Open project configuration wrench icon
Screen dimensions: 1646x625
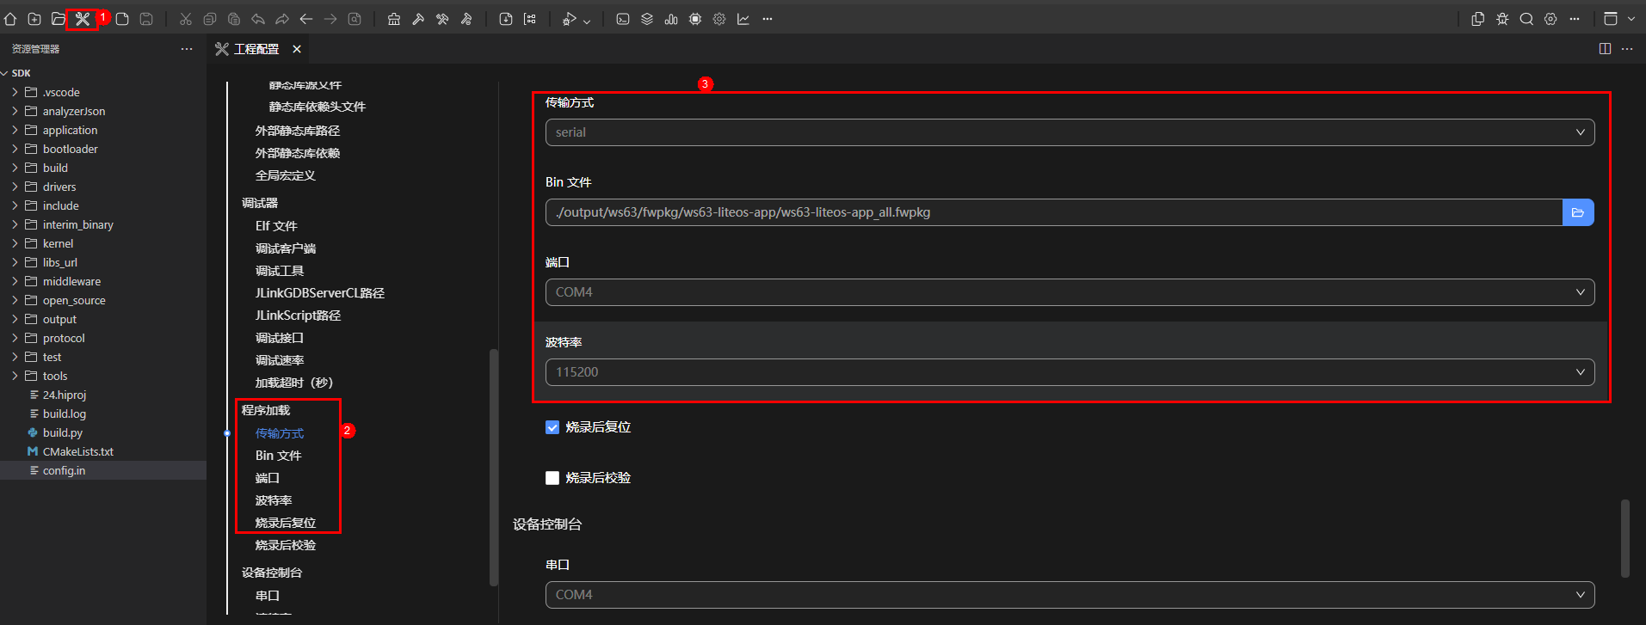coord(83,19)
